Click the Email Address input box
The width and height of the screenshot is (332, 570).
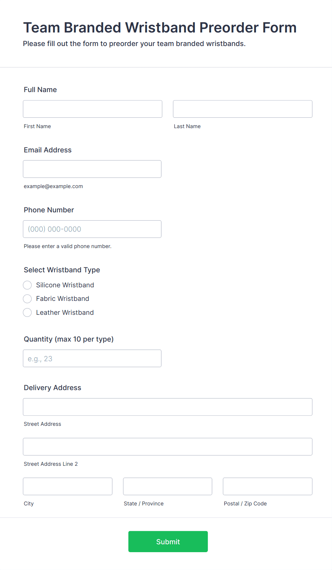[x=92, y=169]
